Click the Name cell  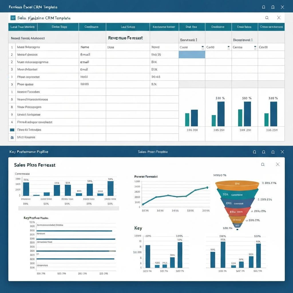92,47
